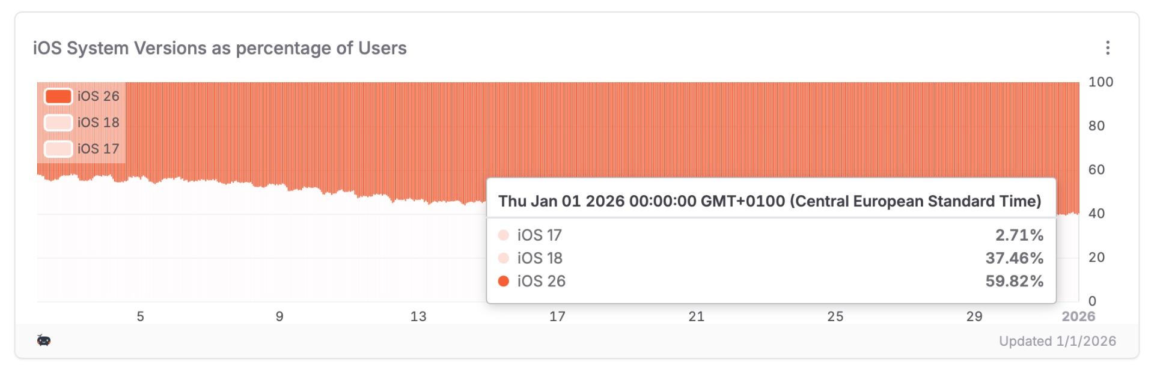
Task: Toggle the iOS 17 legend label
Action: [98, 149]
